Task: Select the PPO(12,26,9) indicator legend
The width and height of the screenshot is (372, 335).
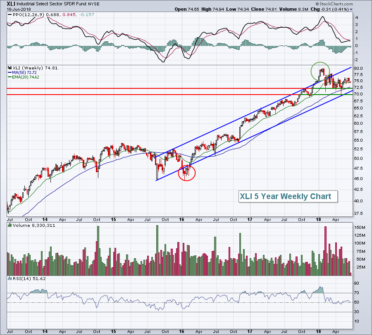Action: [x=26, y=15]
